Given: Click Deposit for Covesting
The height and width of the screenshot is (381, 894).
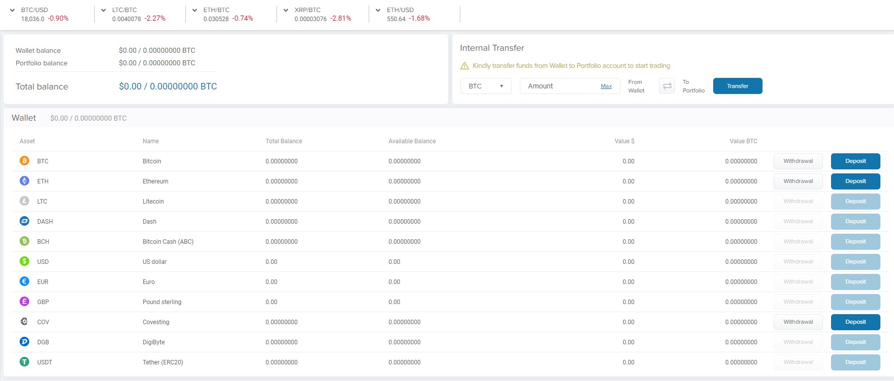Looking at the screenshot, I should tap(856, 322).
